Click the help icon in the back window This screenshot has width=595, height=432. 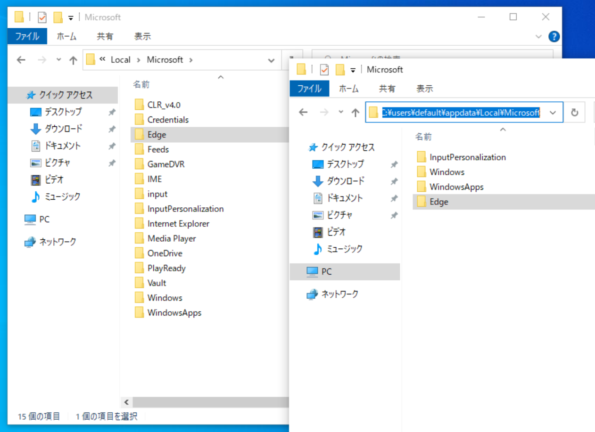554,36
